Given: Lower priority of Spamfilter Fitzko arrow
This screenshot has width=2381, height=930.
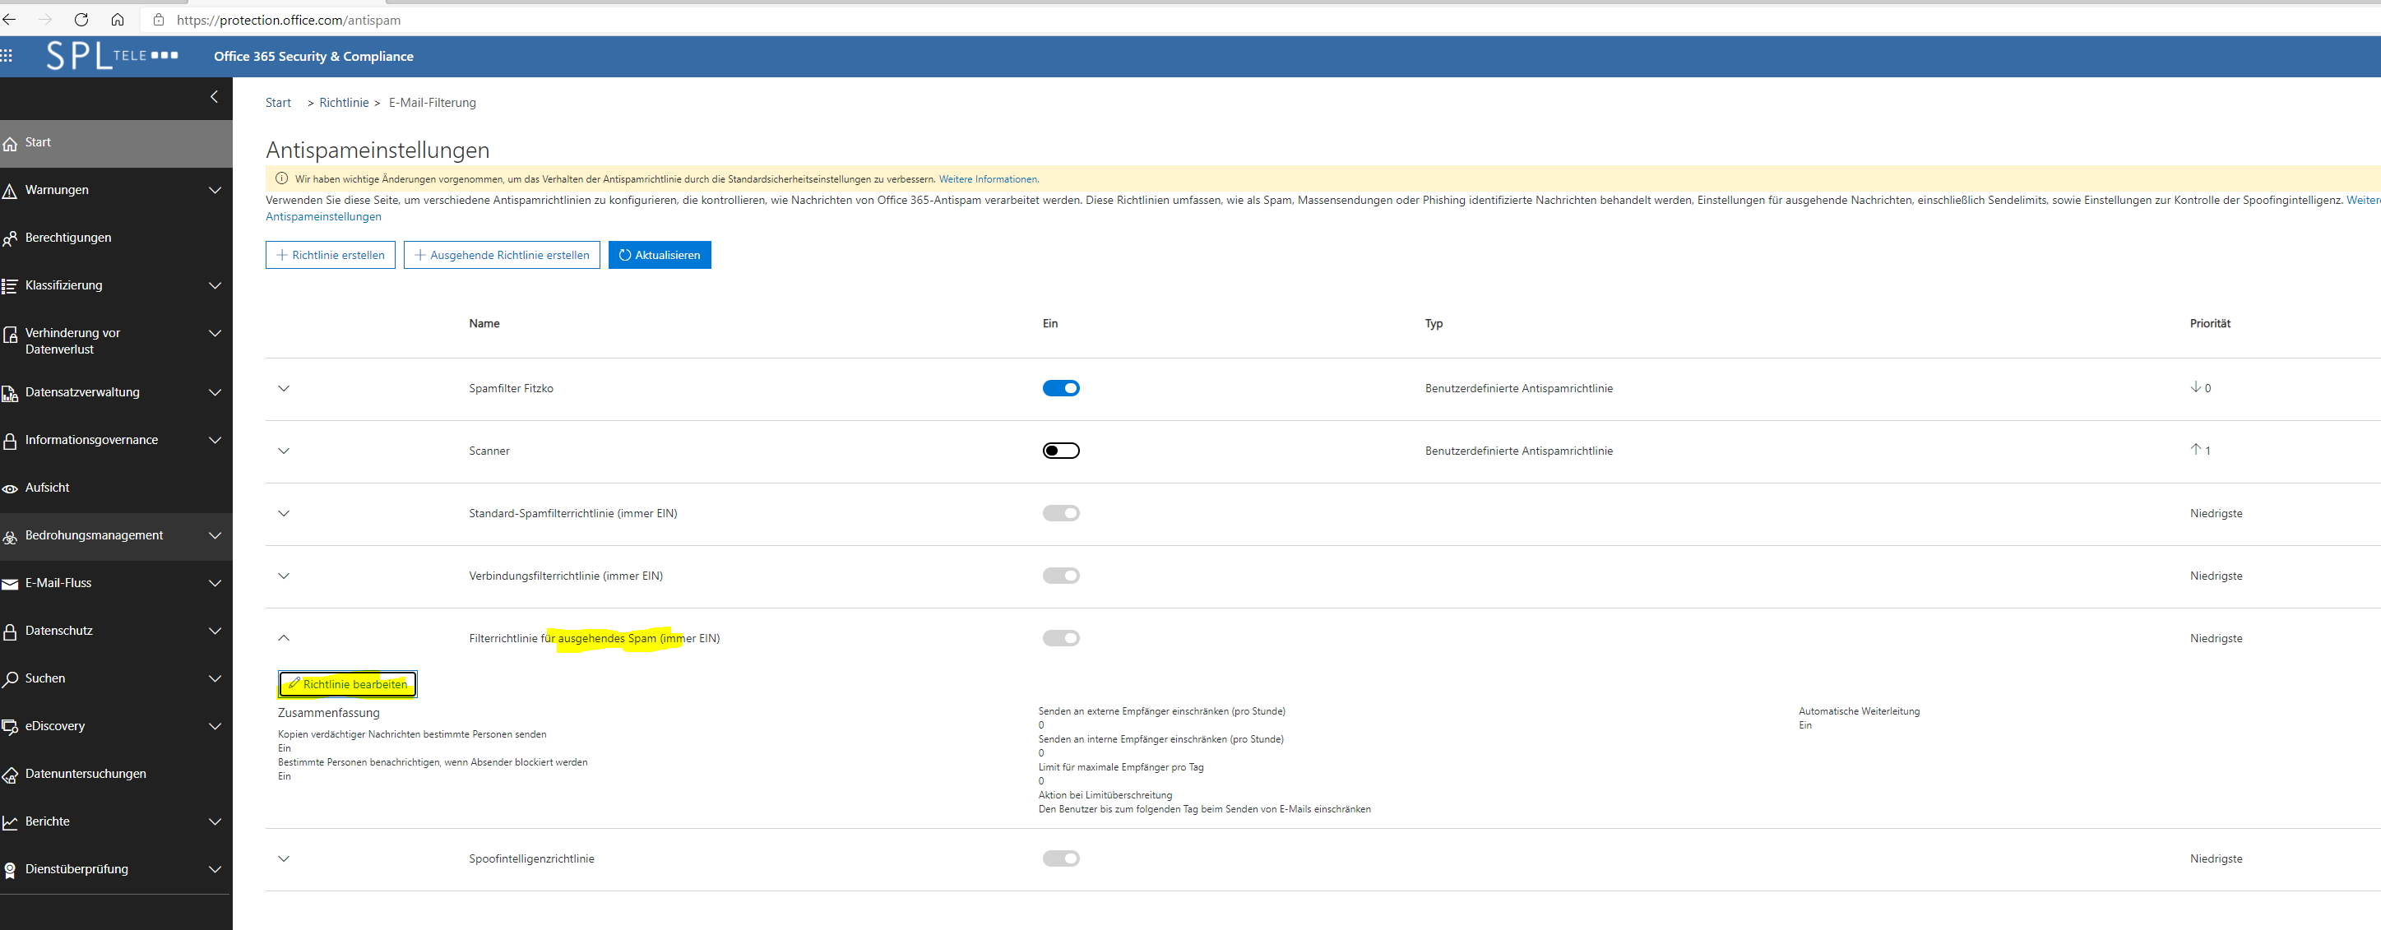Looking at the screenshot, I should pos(2195,387).
